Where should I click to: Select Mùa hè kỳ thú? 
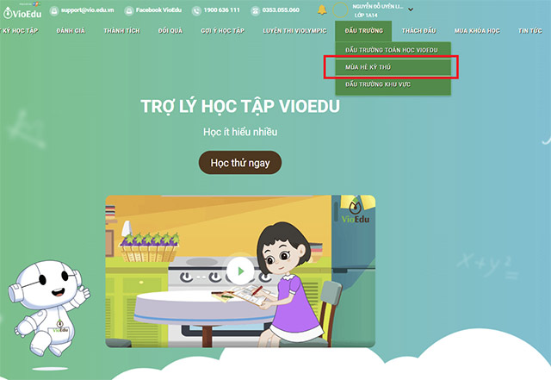point(393,67)
